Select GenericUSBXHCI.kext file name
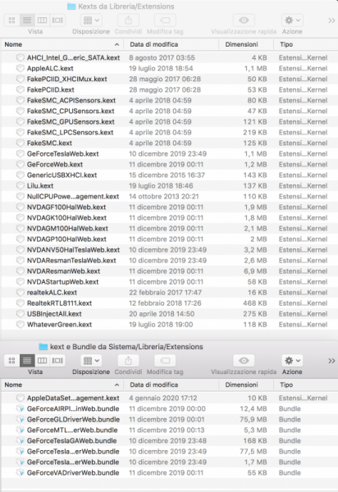Viewport: 338px width, 492px height. [62, 175]
